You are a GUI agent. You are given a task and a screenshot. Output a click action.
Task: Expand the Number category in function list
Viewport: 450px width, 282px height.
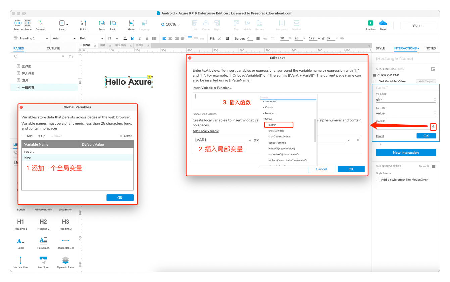[x=264, y=113]
